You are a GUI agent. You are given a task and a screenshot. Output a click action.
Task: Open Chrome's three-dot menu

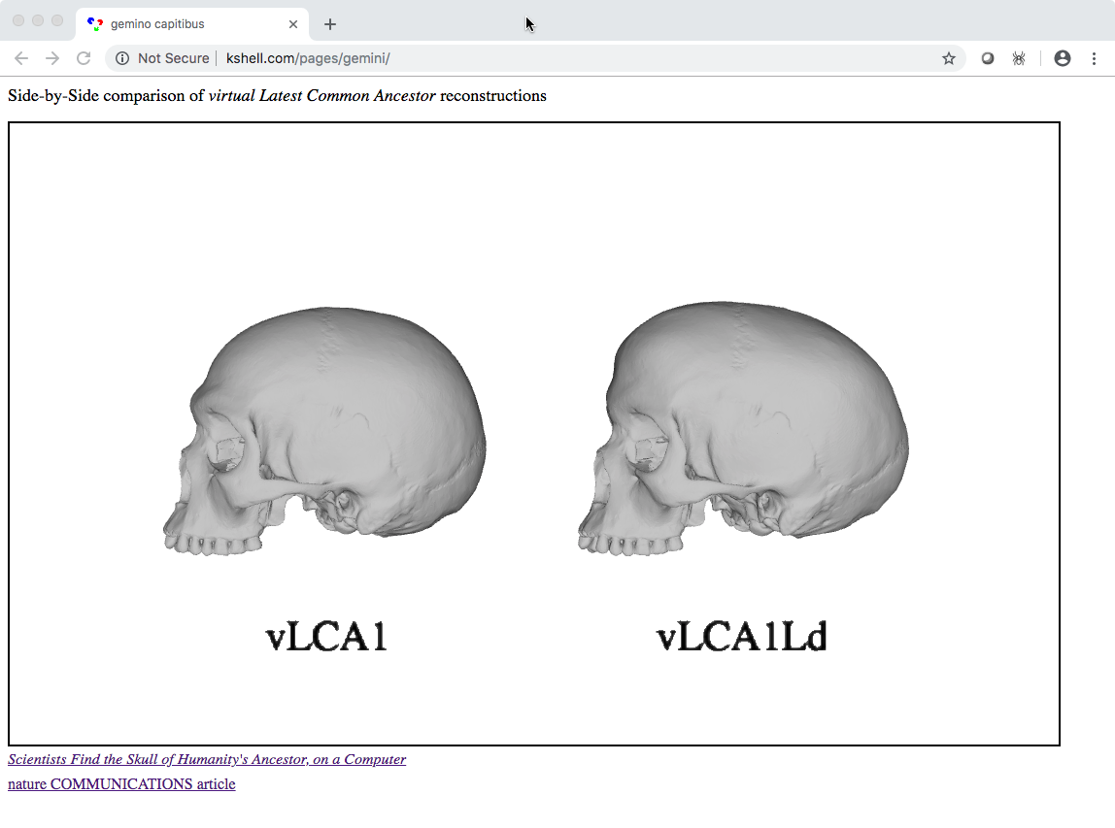pyautogui.click(x=1095, y=58)
